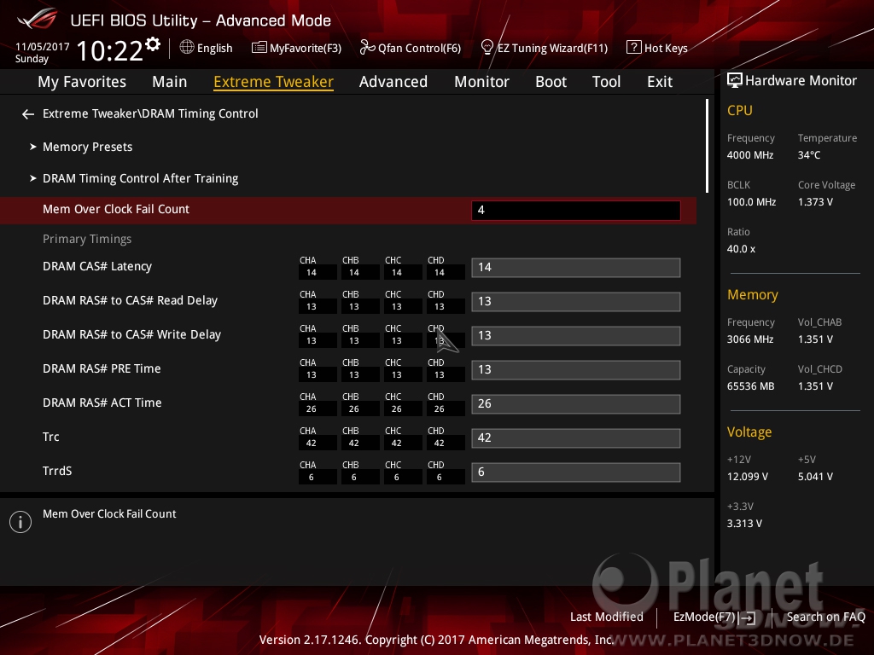Click DRAM RAS# to CAS# Write Delay field

click(576, 336)
